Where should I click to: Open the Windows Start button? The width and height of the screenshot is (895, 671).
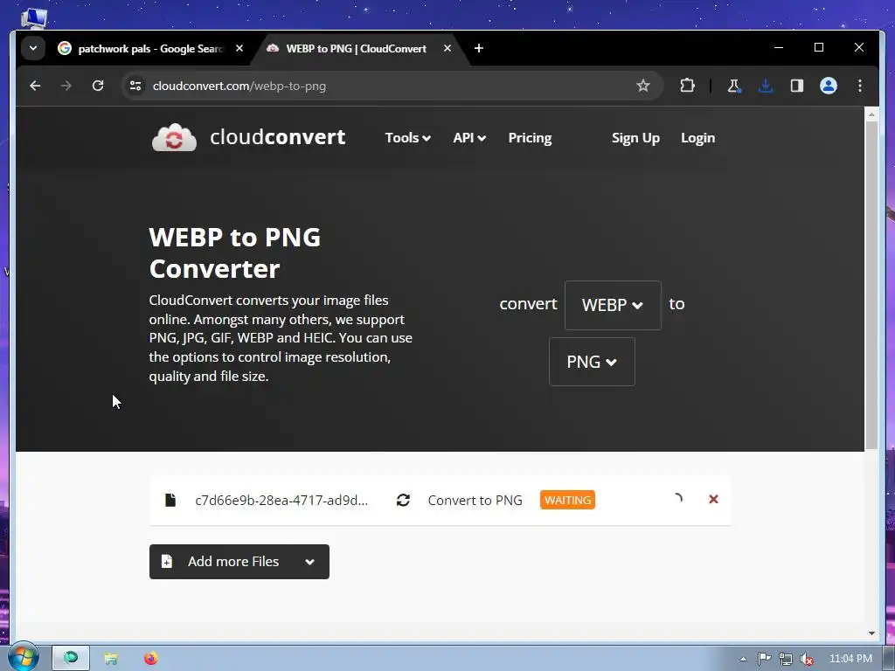tap(23, 657)
